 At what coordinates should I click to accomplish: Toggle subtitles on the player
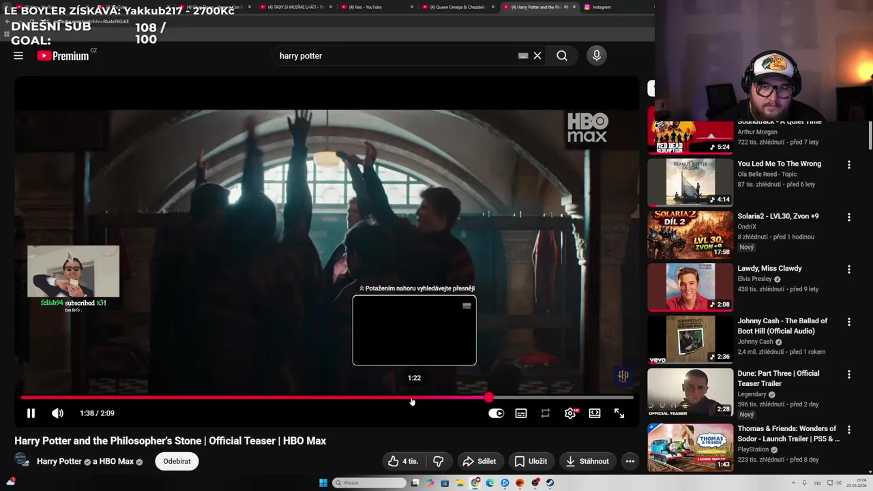tap(521, 413)
